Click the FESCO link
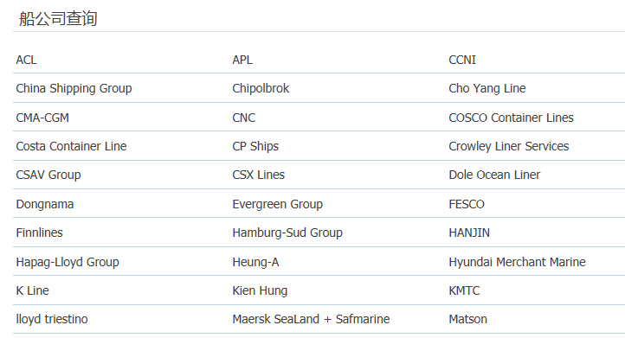The width and height of the screenshot is (625, 338). 467,204
